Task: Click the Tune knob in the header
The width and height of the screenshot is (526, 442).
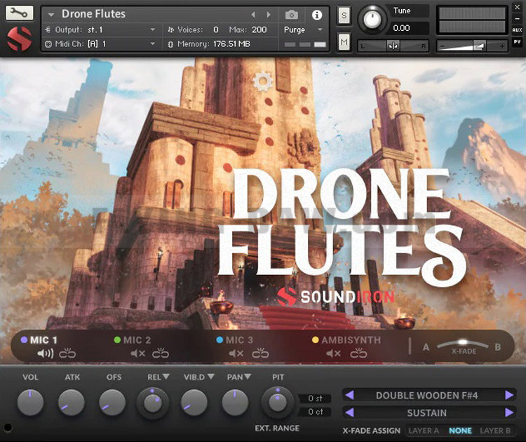Action: tap(371, 20)
